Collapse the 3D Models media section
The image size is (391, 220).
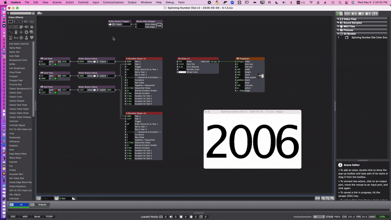pyautogui.click(x=338, y=34)
